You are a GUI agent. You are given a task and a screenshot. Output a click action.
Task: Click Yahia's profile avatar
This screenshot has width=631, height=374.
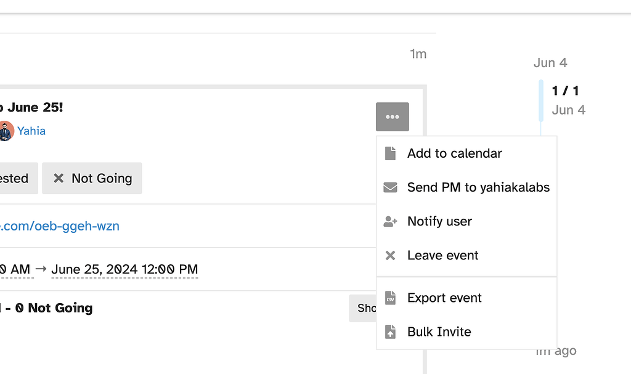tap(6, 131)
